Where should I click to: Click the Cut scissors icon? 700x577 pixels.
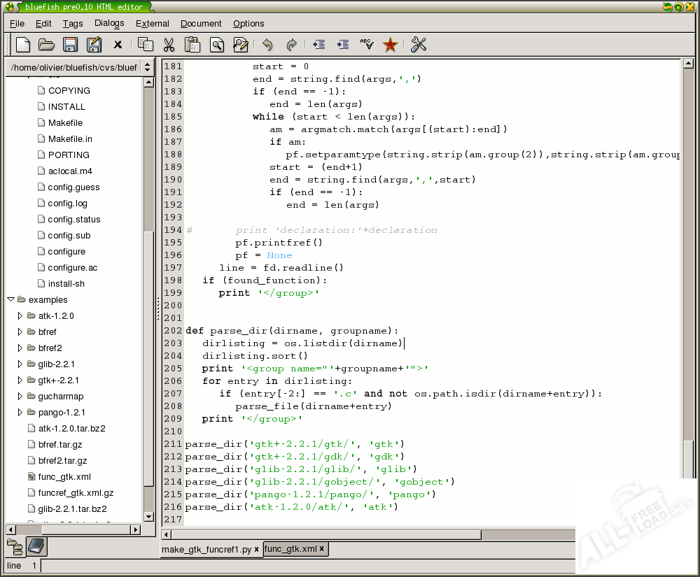(169, 45)
